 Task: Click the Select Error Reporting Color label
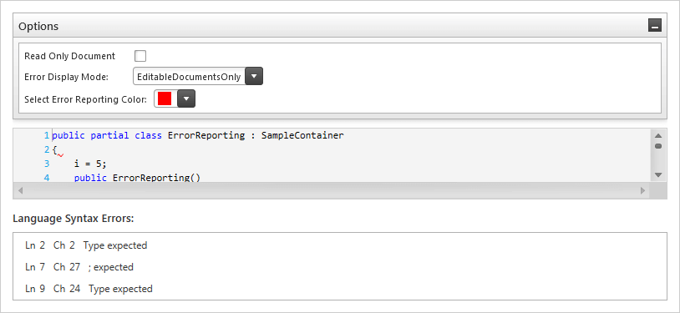(x=85, y=99)
